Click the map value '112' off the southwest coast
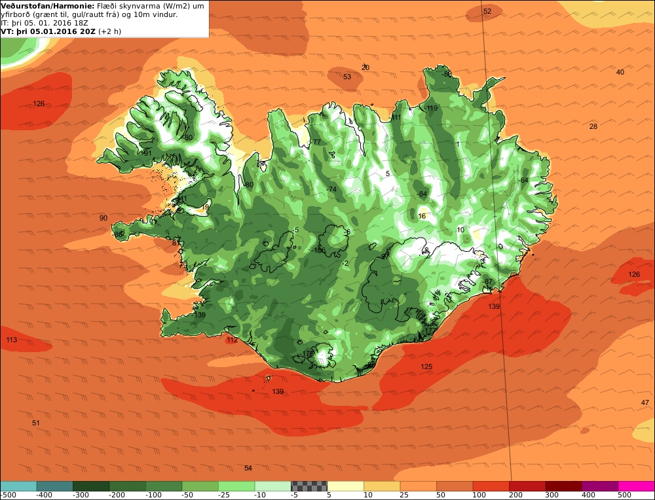The image size is (655, 500). [233, 340]
